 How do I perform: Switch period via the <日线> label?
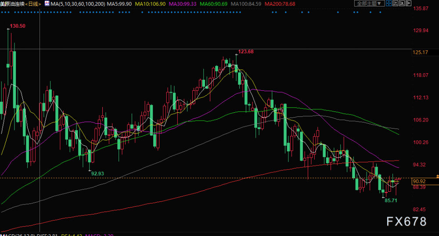33,4
